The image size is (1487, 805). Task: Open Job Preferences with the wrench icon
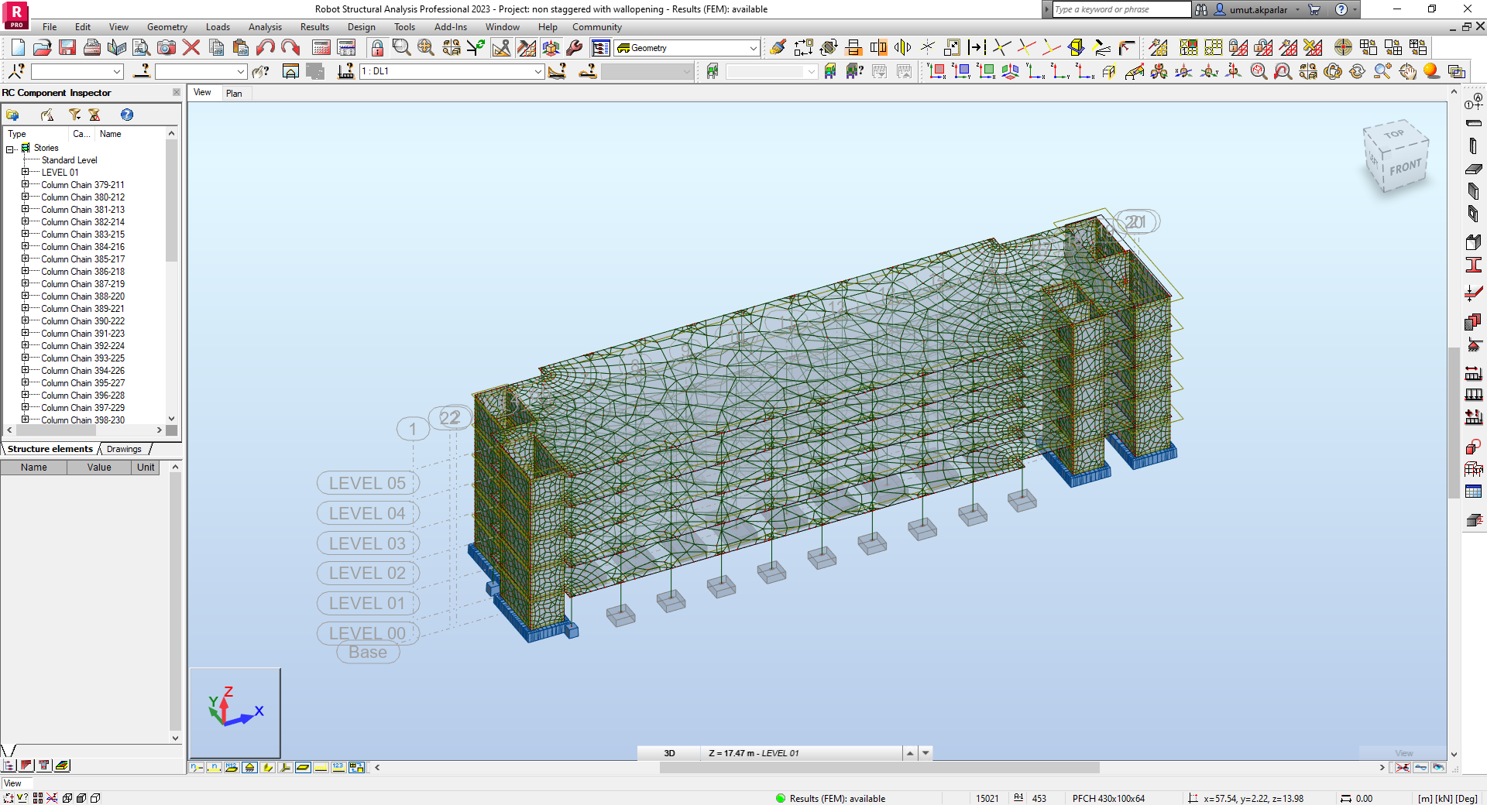coord(575,47)
